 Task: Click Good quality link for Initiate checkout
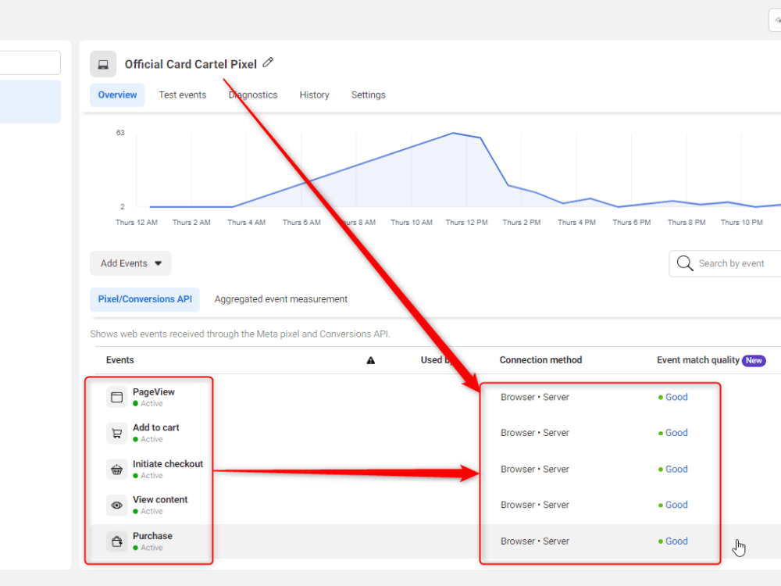pos(676,469)
